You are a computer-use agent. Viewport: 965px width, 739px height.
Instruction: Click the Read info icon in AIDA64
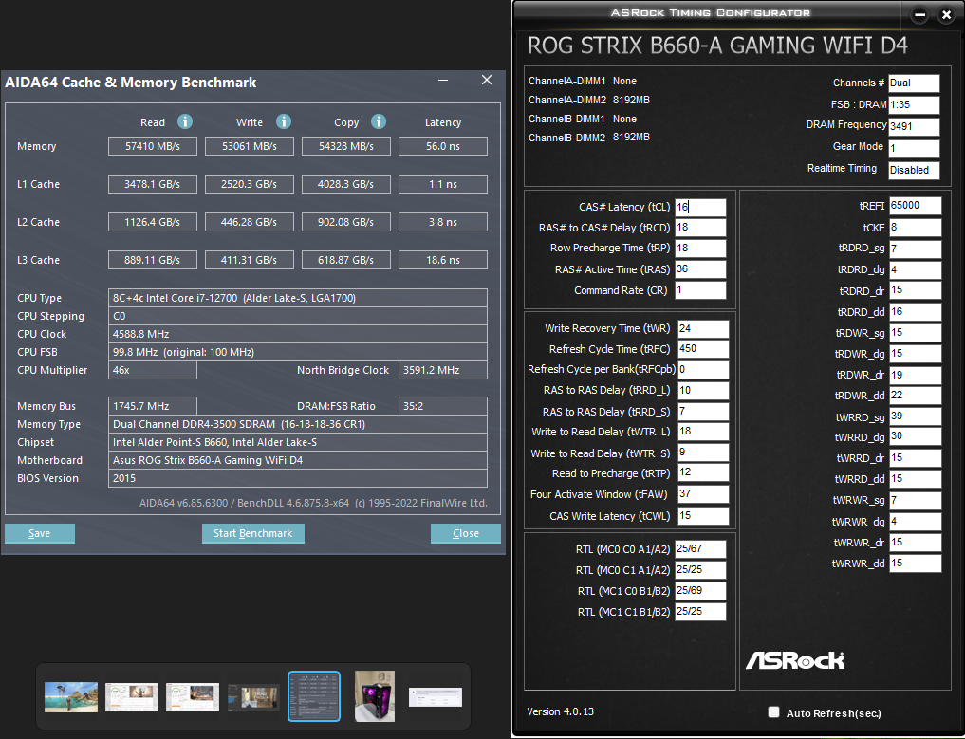pos(185,121)
